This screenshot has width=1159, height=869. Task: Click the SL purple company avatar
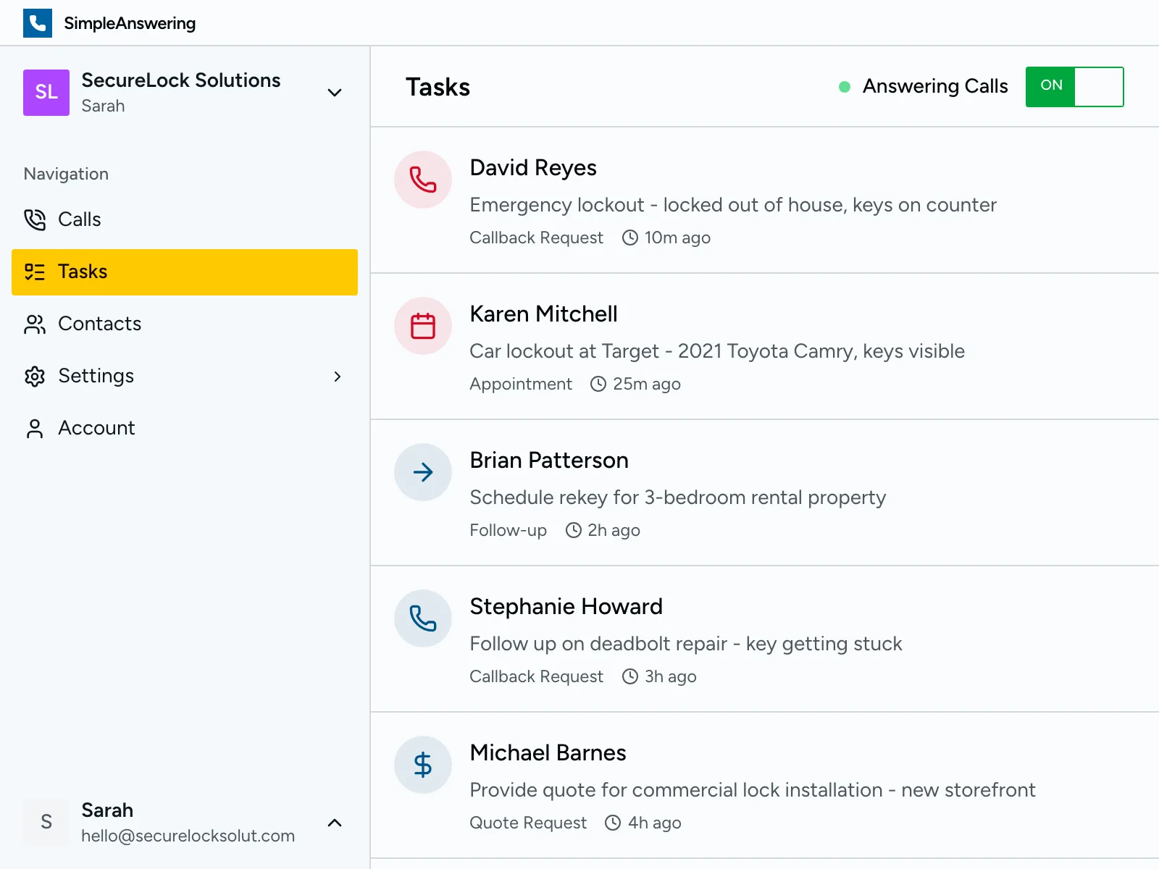[46, 93]
